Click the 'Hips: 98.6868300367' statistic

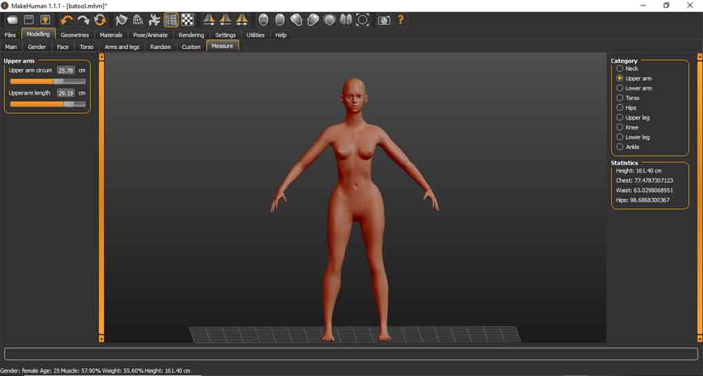point(642,200)
